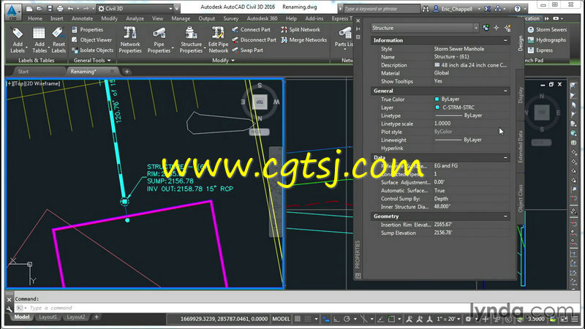The height and width of the screenshot is (329, 585).
Task: Toggle ortho mode in status bar
Action: coord(336,319)
